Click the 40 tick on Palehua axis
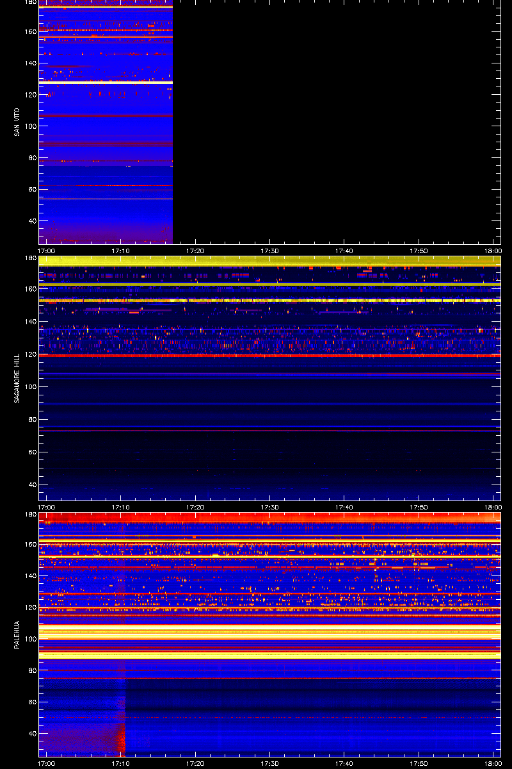The image size is (512, 769). pyautogui.click(x=31, y=733)
